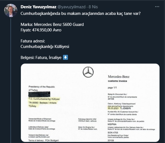Click the 'Mercedes-Benz' wordmark on the invoice

[x=119, y=76]
